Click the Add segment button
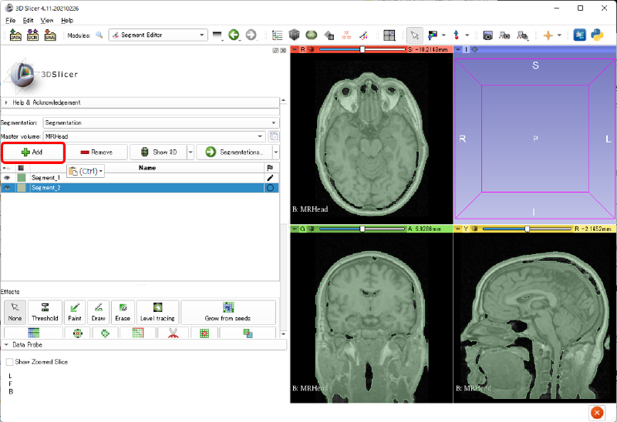 (32, 152)
